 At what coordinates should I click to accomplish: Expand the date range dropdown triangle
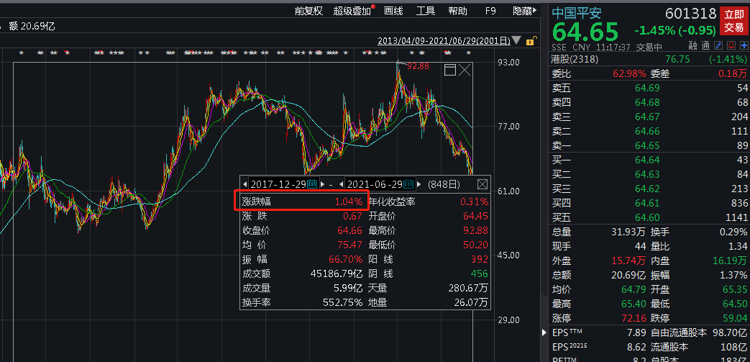(516, 41)
